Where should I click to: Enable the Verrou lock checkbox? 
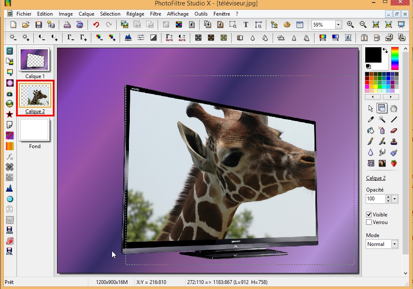click(369, 222)
